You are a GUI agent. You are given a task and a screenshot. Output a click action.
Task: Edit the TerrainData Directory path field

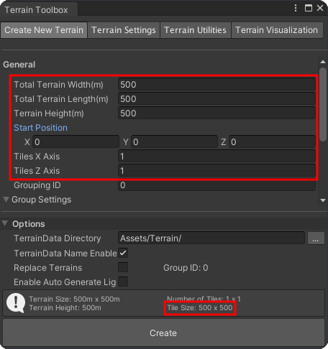pos(211,238)
